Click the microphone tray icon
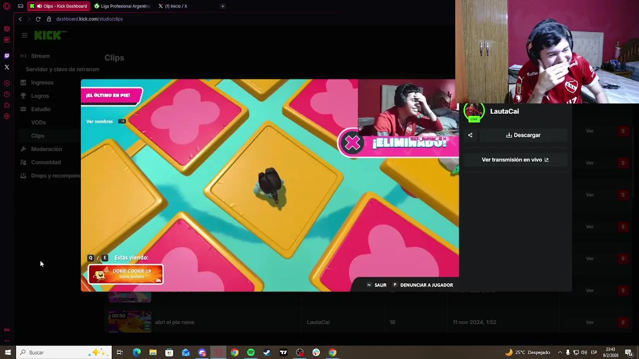 [x=568, y=353]
